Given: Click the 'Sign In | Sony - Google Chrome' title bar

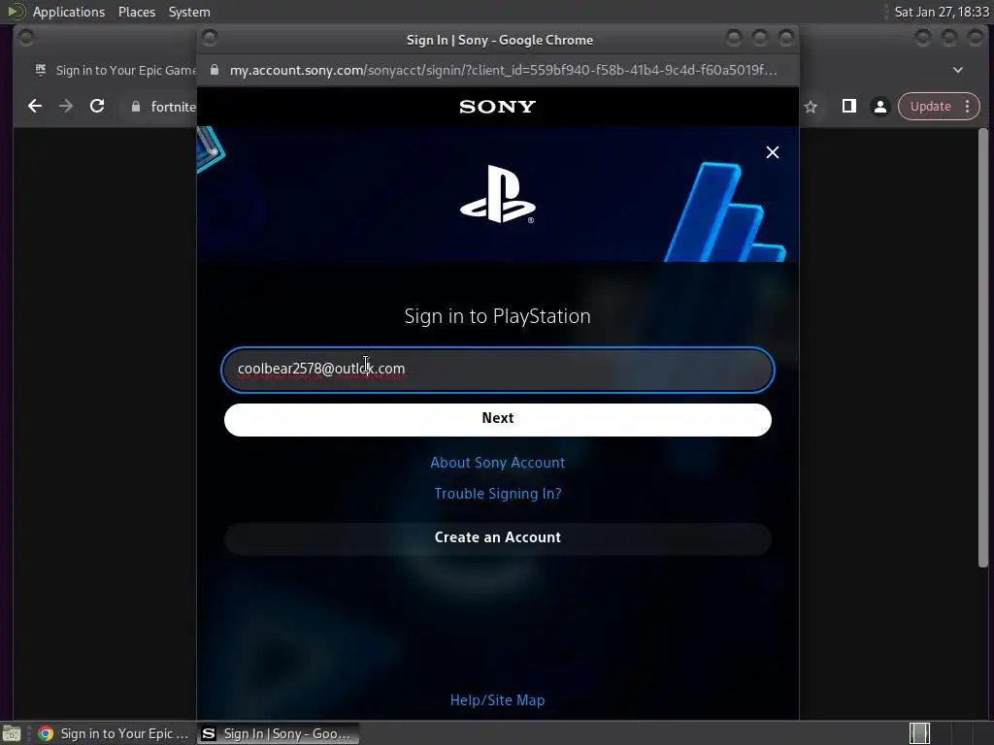Looking at the screenshot, I should pos(500,40).
